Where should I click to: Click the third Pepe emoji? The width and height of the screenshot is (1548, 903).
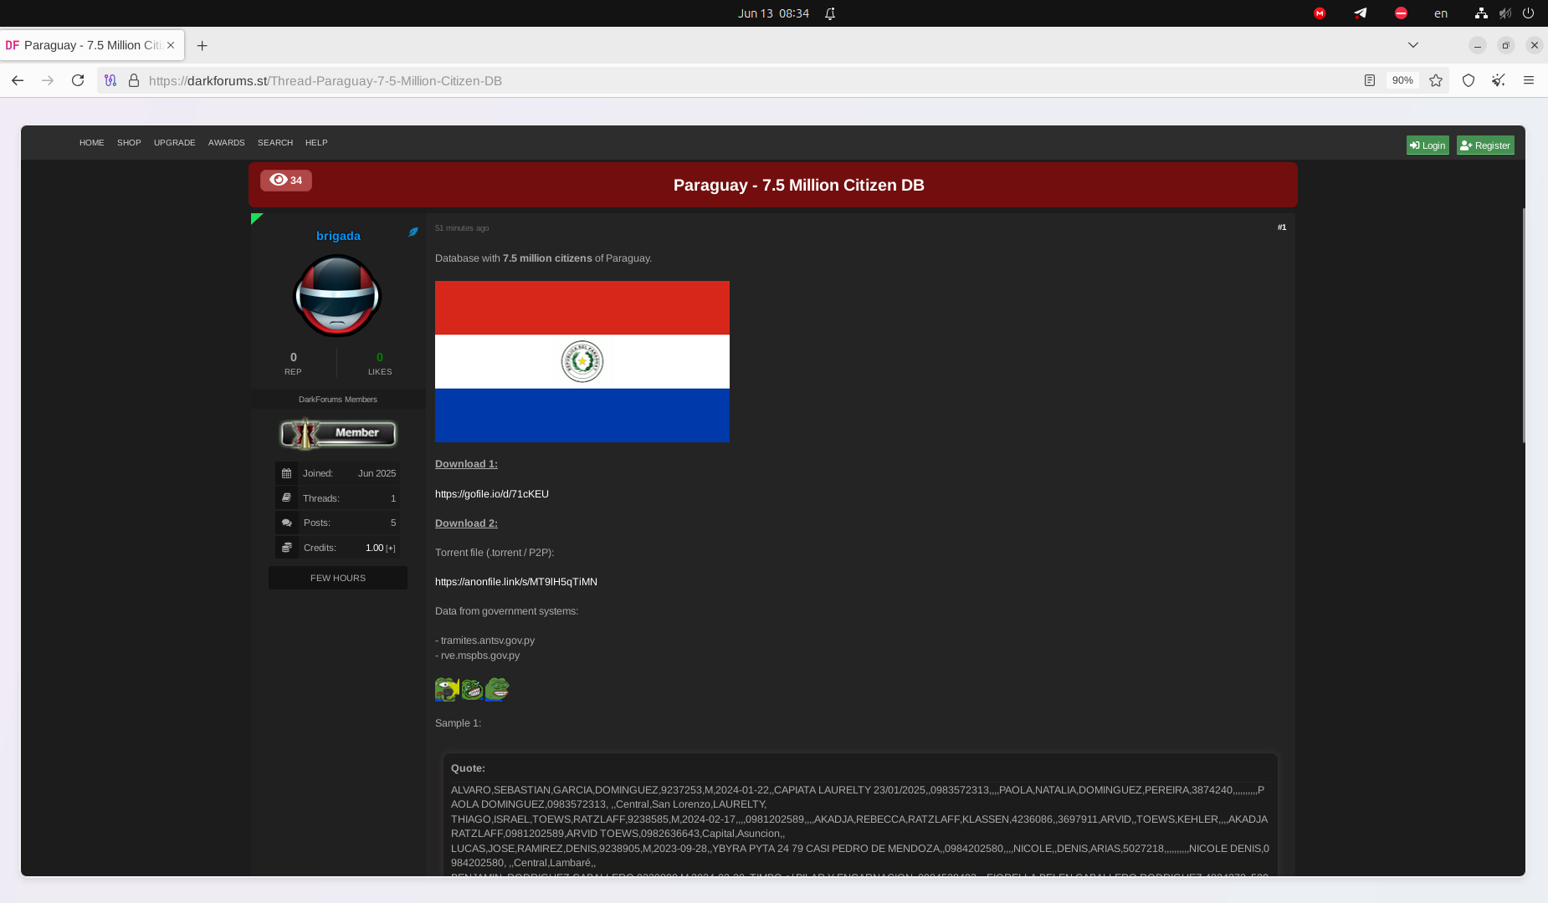(x=497, y=690)
